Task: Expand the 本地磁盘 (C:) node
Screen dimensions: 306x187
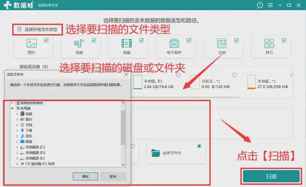Action: (x=17, y=147)
